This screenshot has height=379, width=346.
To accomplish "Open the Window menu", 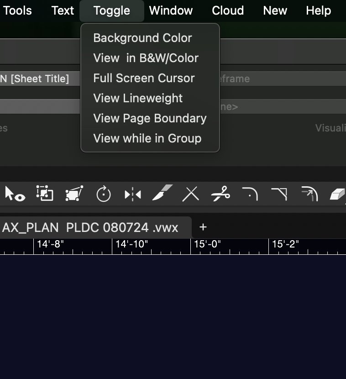I will click(171, 11).
